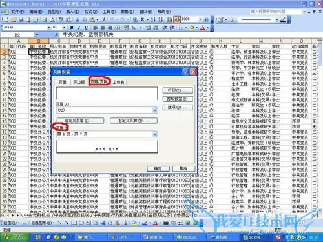Click the Percent Style icon
This screenshot has height=242, width=323.
pyautogui.click(x=134, y=28)
